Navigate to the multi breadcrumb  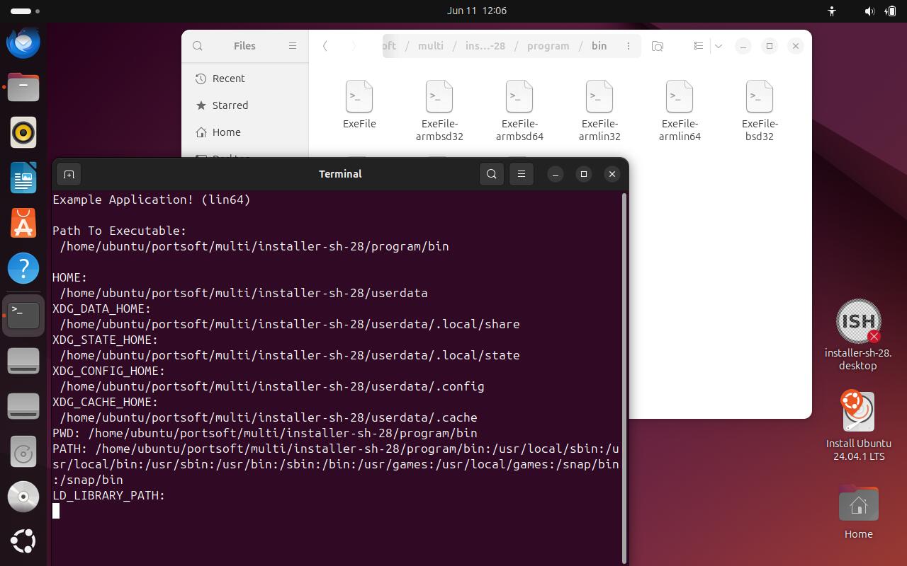pyautogui.click(x=431, y=46)
